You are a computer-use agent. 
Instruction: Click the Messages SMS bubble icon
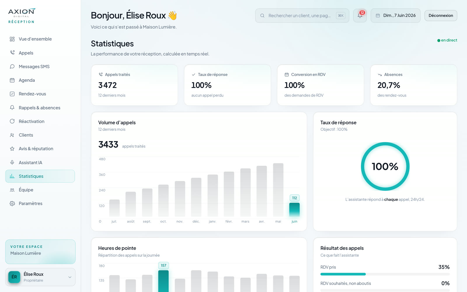click(x=12, y=67)
